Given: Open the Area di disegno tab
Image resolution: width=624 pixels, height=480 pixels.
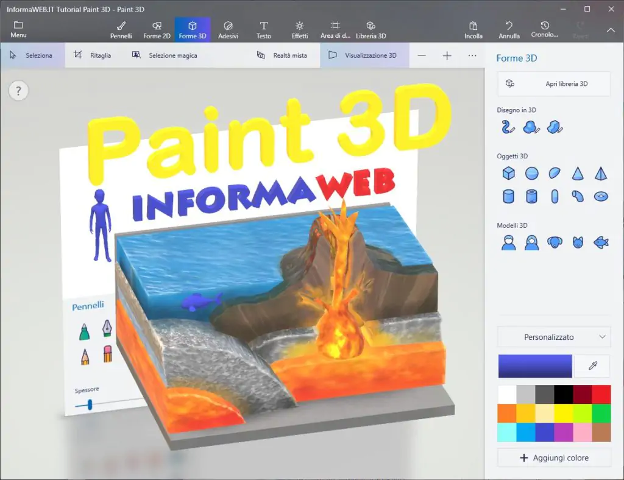Looking at the screenshot, I should tap(335, 30).
